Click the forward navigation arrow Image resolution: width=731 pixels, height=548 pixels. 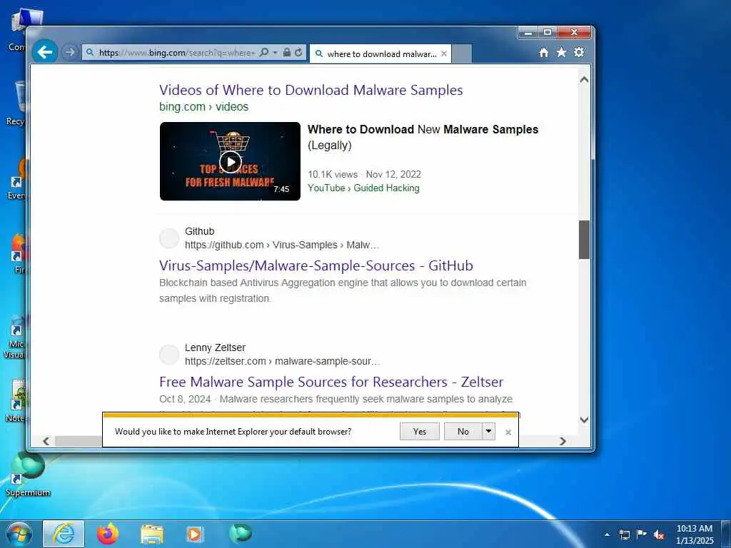coord(70,52)
